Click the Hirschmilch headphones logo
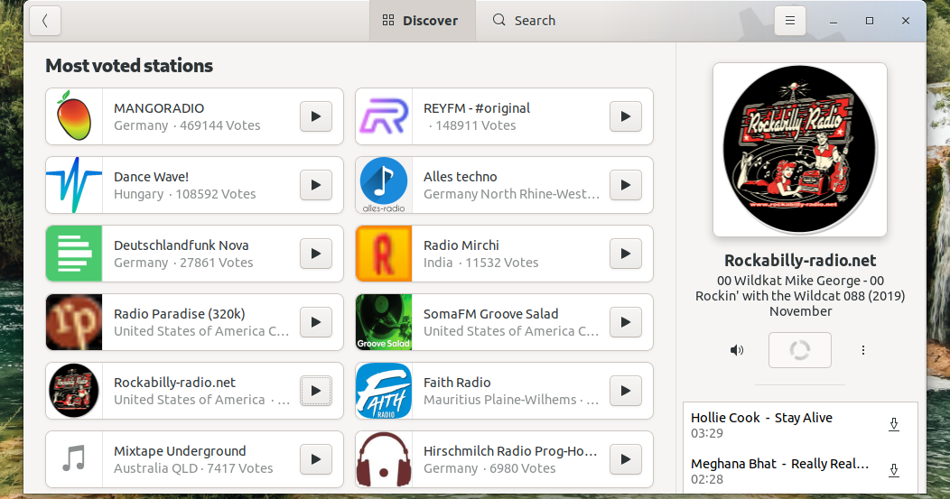 click(x=384, y=459)
